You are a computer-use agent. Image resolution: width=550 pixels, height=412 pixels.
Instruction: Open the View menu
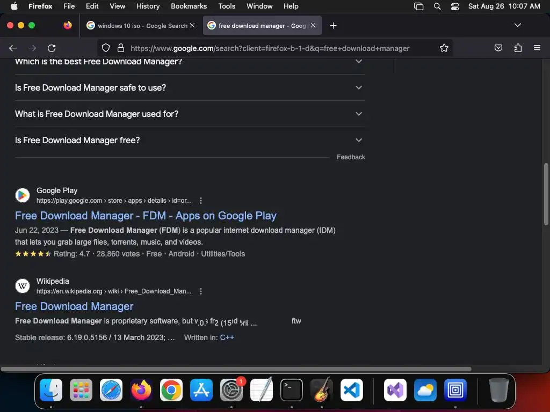[117, 6]
